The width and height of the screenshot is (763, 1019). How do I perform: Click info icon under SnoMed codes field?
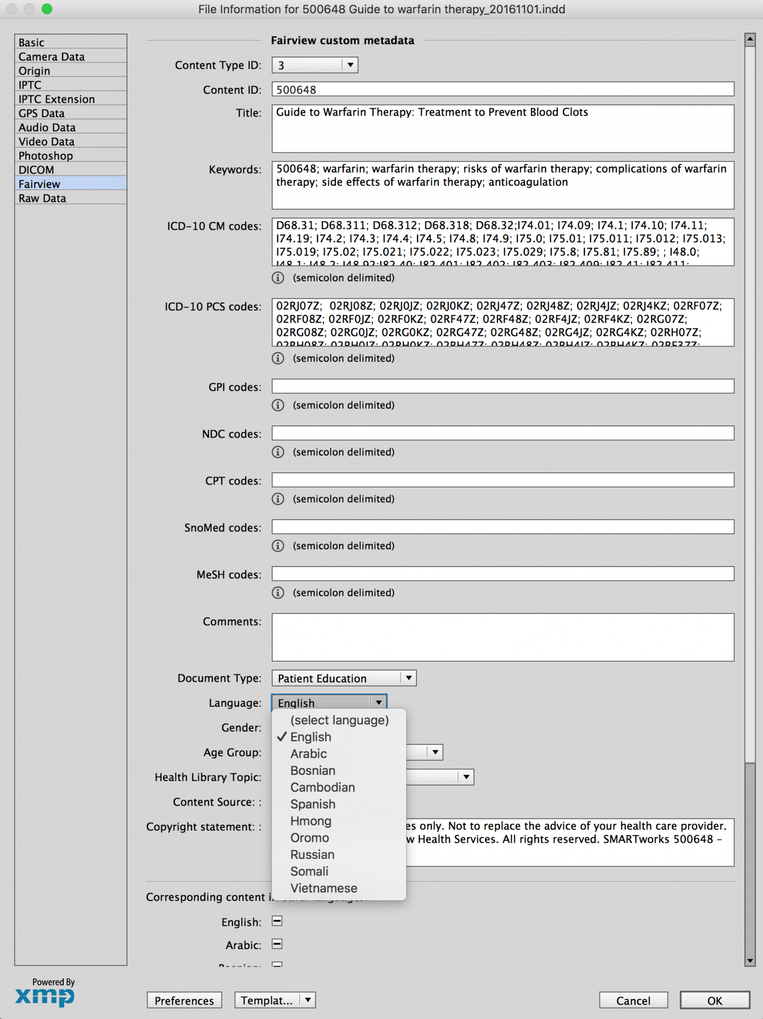(x=278, y=546)
